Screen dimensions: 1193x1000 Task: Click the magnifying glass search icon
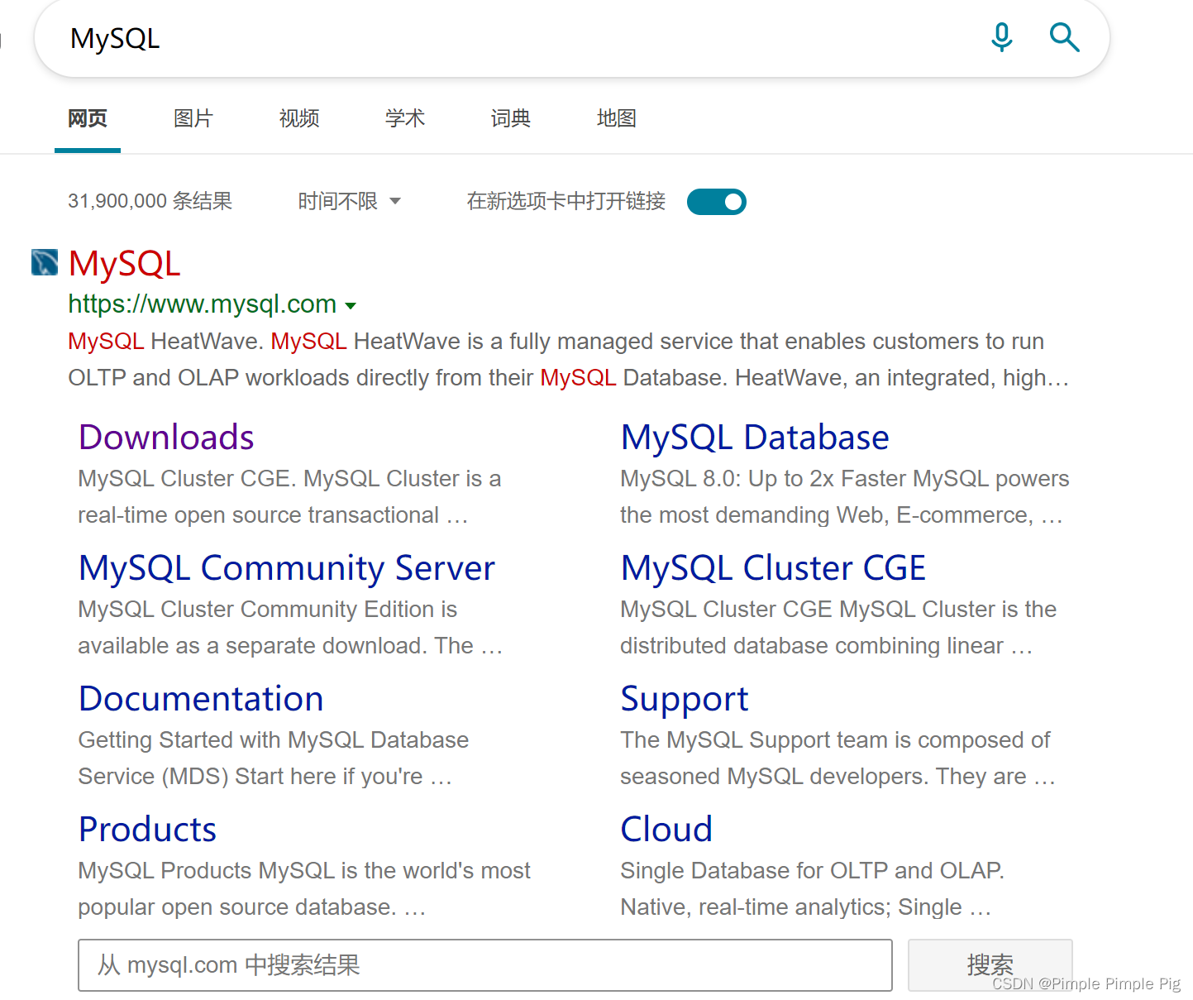click(x=1064, y=37)
